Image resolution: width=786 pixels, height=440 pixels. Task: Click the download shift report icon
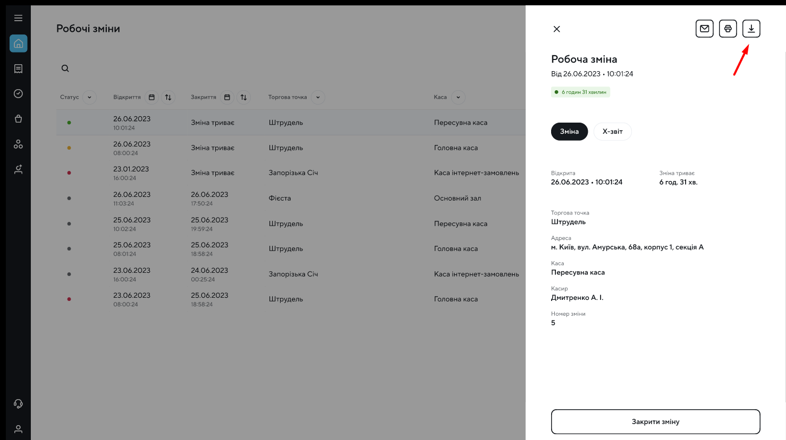(x=751, y=29)
